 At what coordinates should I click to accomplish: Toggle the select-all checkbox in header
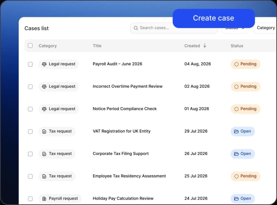click(30, 45)
